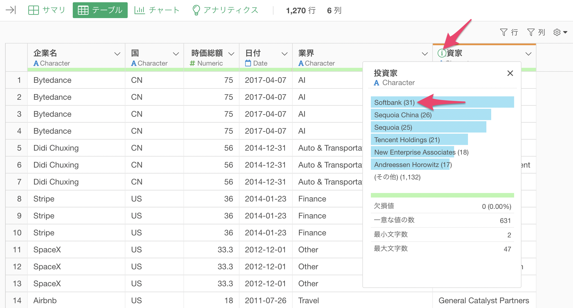Open the 業界 column menu arrow

[425, 54]
